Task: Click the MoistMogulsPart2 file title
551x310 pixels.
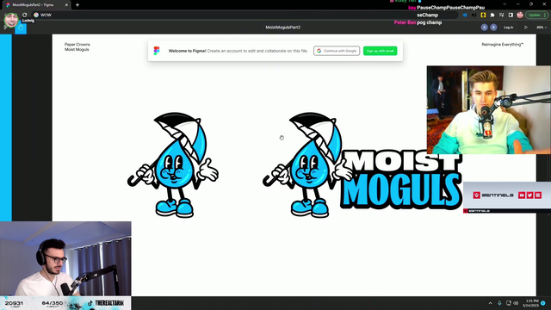Action: click(x=282, y=27)
